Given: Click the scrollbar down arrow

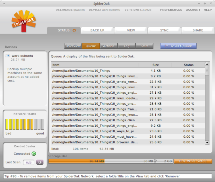Looking at the screenshot, I should point(207,143).
